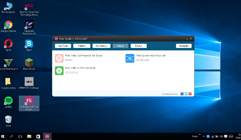Open the Spotify desktop shortcut
The height and width of the screenshot is (140, 241).
[x=8, y=101]
